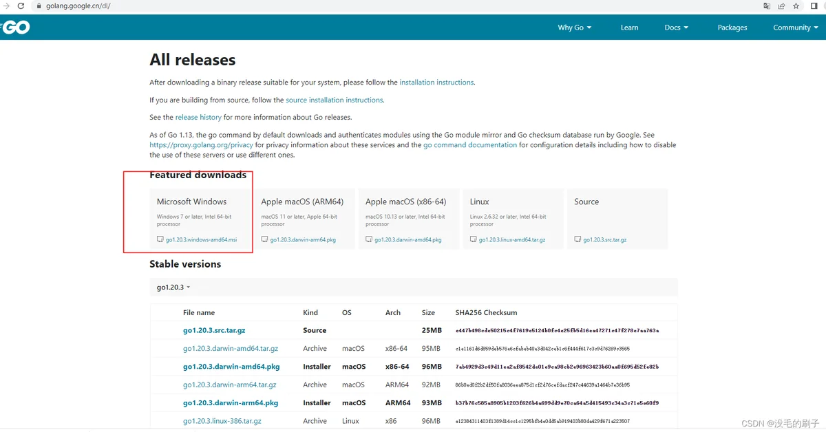Open the release history link
The height and width of the screenshot is (432, 826).
point(198,118)
